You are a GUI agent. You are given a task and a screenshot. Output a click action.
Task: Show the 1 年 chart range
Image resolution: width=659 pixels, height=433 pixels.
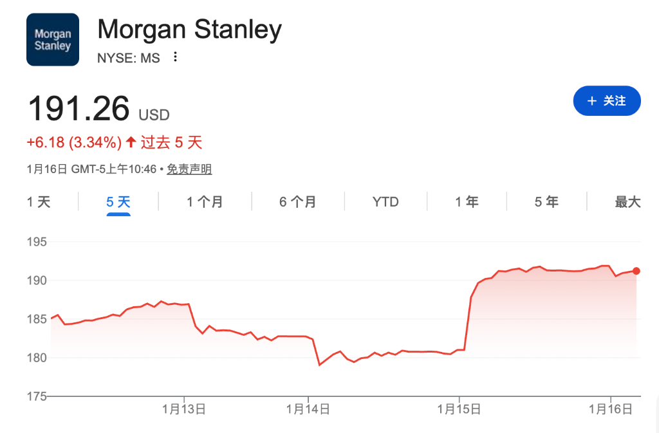click(467, 202)
